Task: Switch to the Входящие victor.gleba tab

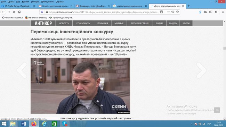Action: click(x=93, y=6)
